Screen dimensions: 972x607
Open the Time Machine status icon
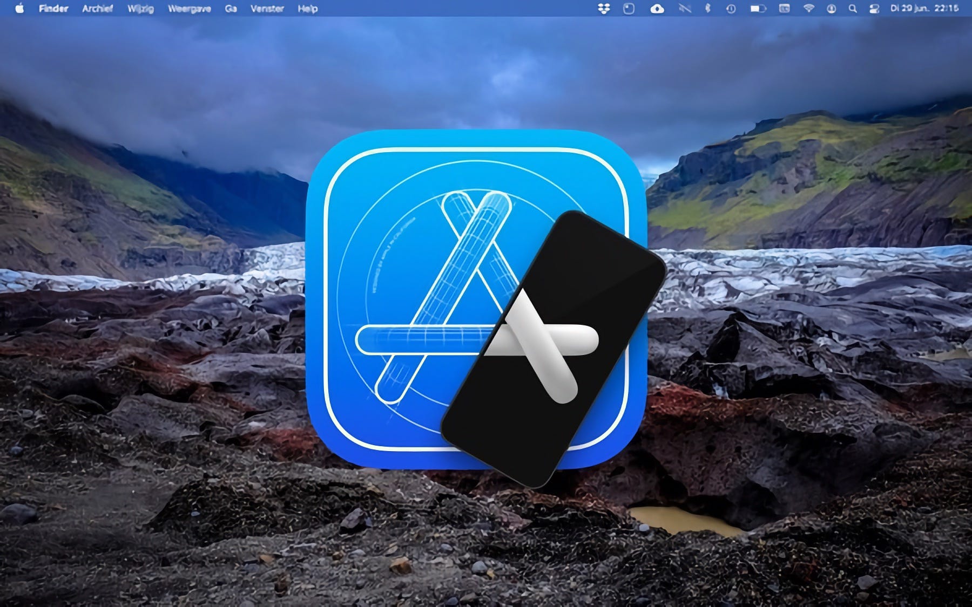click(x=731, y=9)
